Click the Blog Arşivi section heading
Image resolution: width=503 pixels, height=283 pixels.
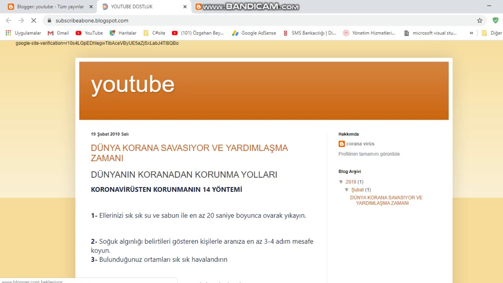tap(350, 171)
